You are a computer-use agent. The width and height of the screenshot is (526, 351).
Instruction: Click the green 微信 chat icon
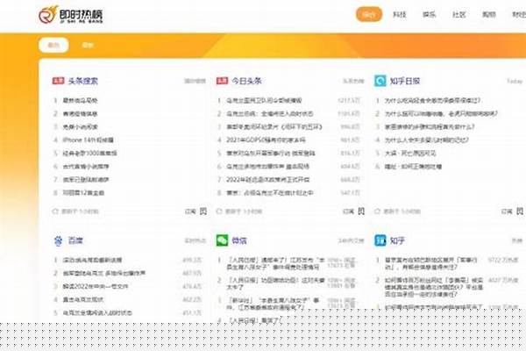tap(222, 240)
